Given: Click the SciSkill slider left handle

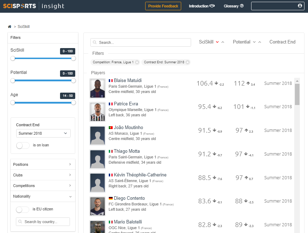Looking at the screenshot, I should click(x=13, y=58).
